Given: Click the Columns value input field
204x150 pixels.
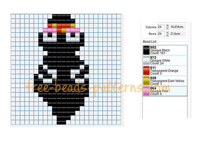Looking at the screenshot, I should click(161, 27).
